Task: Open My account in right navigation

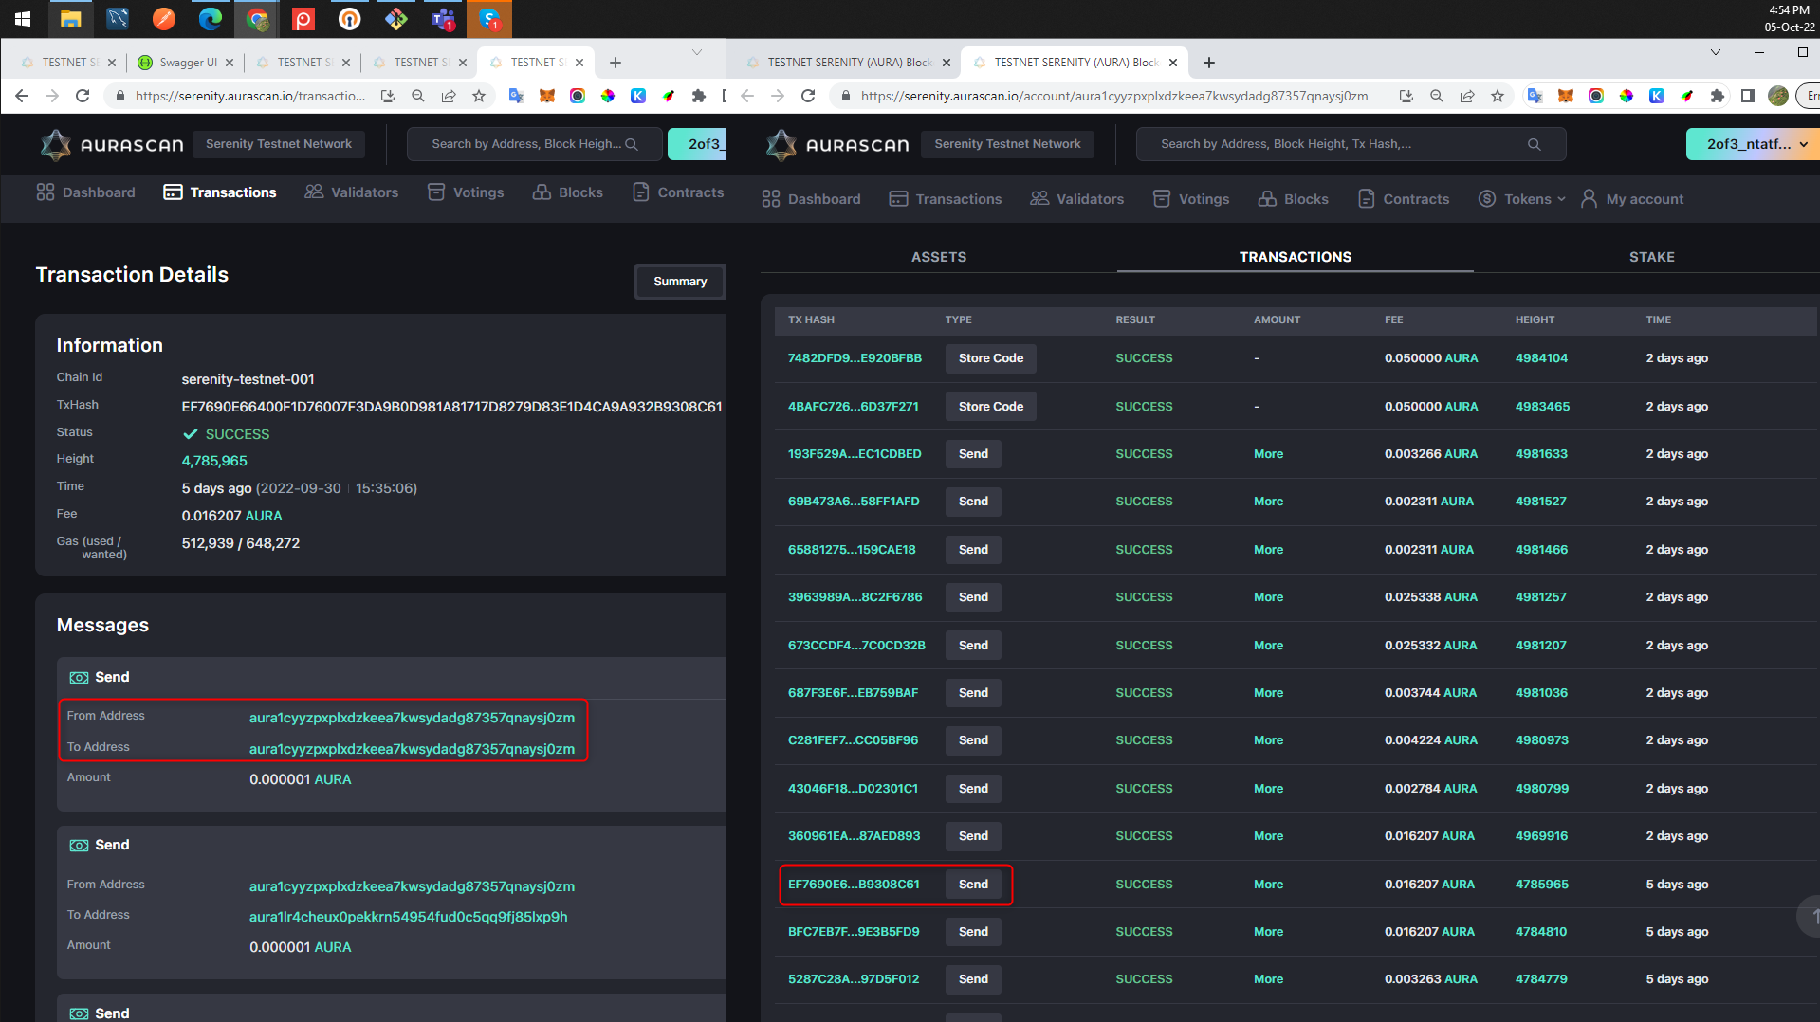Action: 1632,199
